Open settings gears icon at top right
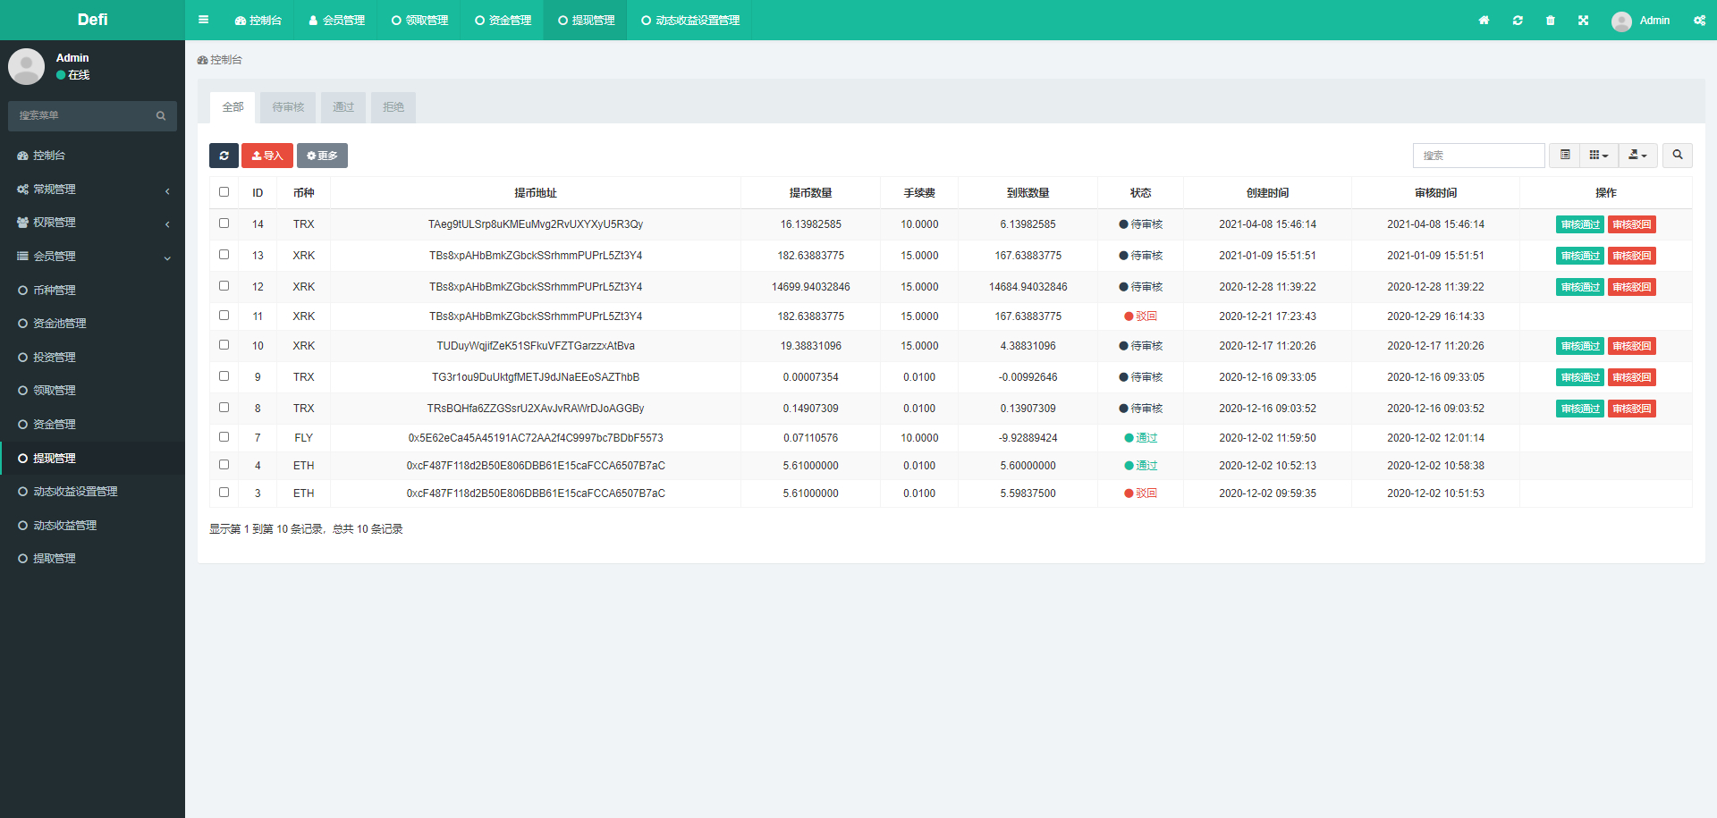 1699,21
